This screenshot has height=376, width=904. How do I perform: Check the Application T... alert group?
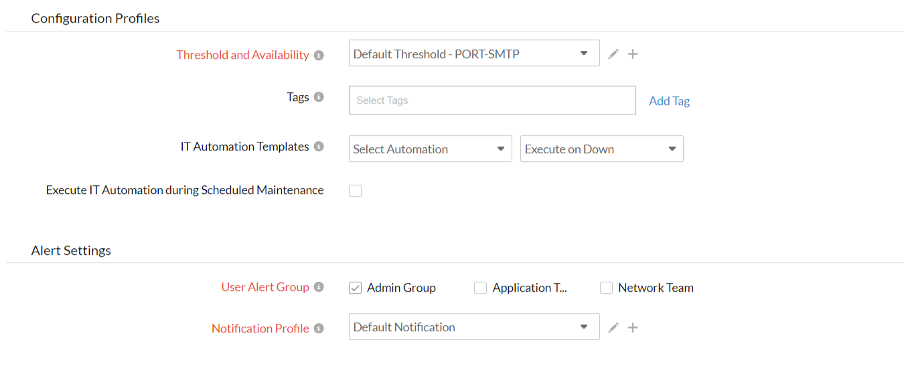tap(480, 288)
